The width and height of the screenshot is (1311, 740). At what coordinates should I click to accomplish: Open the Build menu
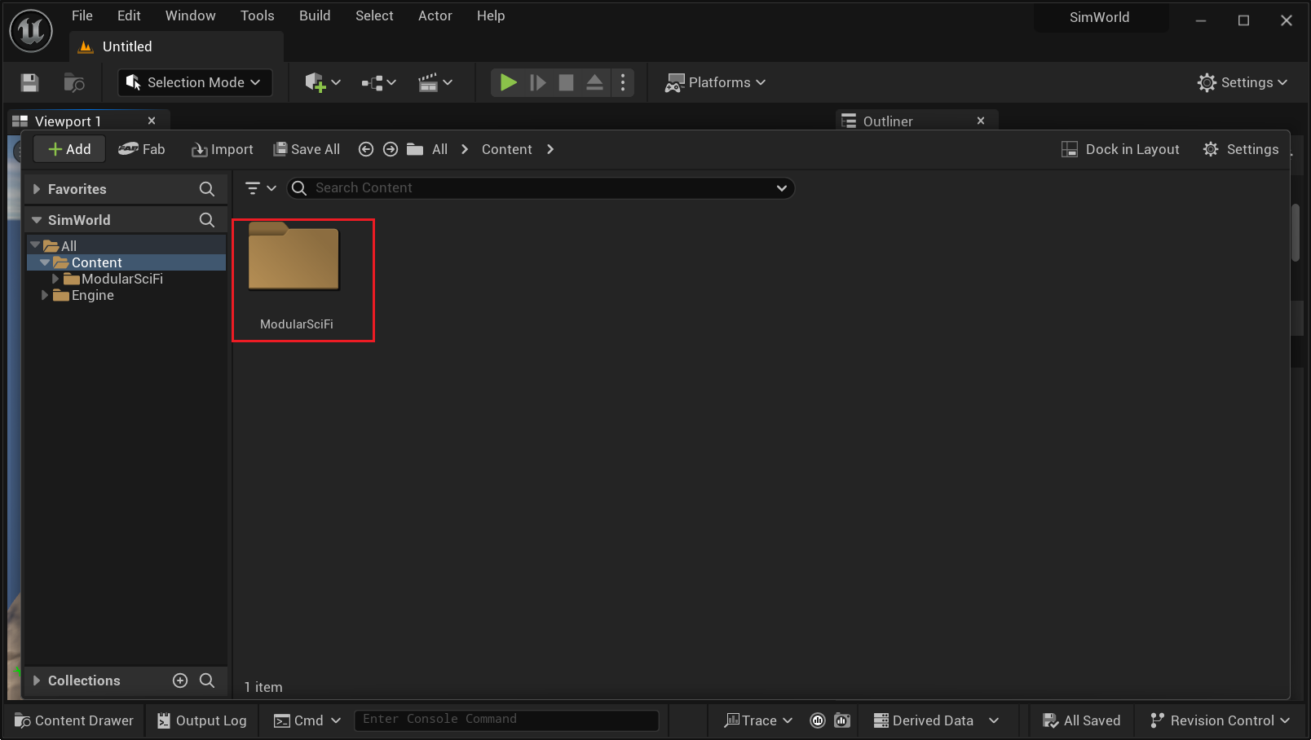coord(315,15)
